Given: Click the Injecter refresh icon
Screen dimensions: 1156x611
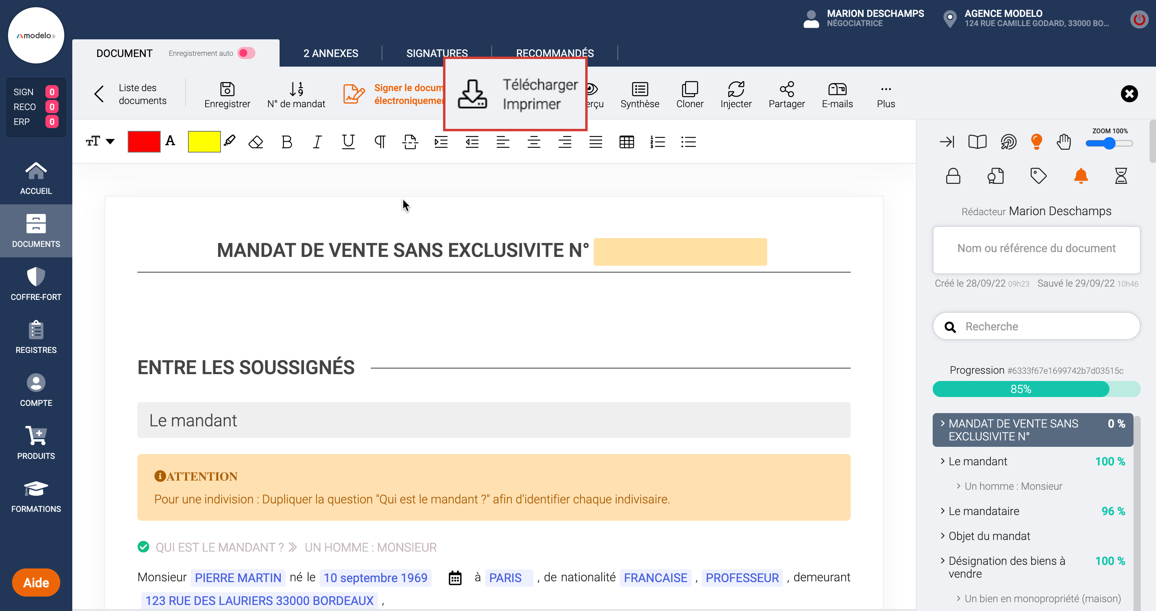Looking at the screenshot, I should [735, 89].
